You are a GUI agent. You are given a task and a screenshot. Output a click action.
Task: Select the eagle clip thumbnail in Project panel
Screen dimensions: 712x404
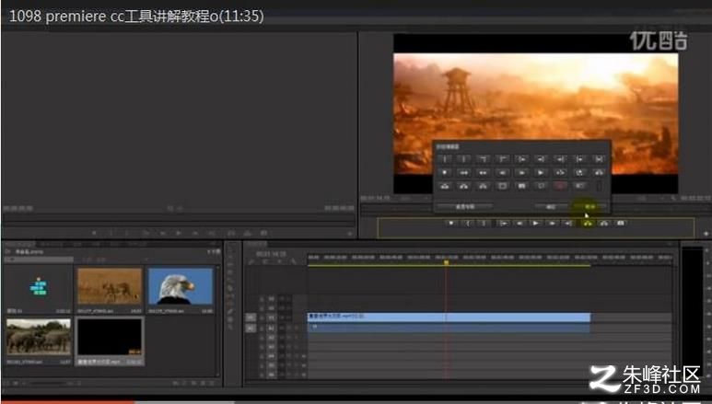181,286
